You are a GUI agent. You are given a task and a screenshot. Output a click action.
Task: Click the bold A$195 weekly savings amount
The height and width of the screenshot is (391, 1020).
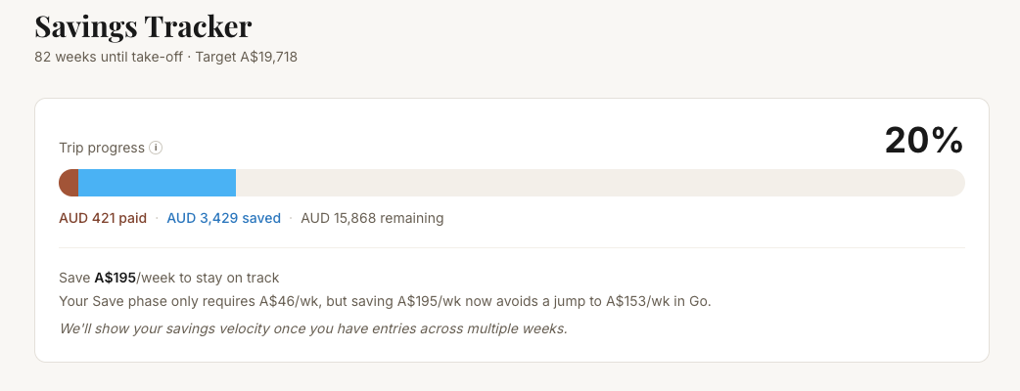(x=116, y=279)
